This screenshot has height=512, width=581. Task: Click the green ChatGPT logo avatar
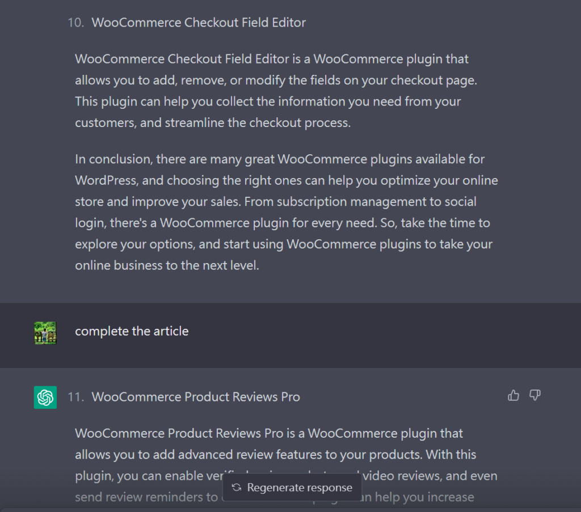45,397
